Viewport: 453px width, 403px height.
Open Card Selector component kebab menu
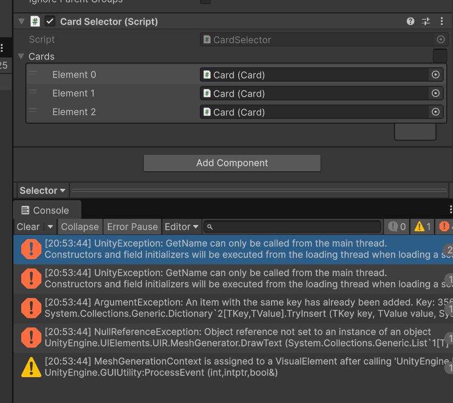point(442,21)
